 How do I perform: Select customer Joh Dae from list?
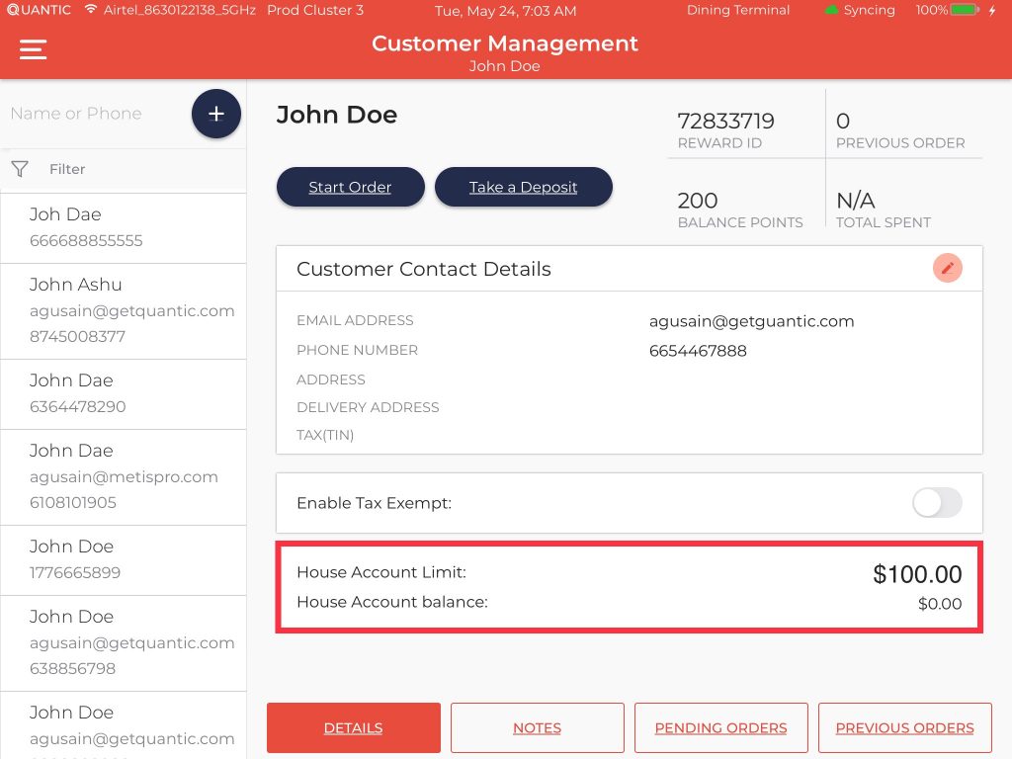(123, 227)
